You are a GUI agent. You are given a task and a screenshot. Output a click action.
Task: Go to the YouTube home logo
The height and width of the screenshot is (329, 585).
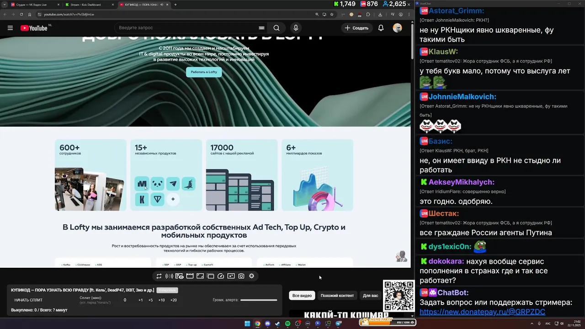[34, 28]
